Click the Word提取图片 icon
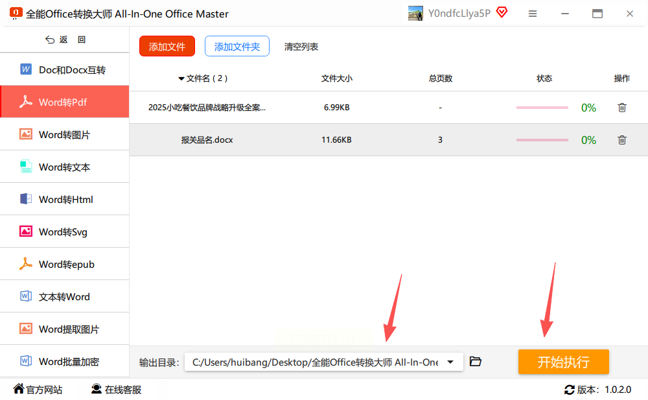This screenshot has height=400, width=648. click(26, 329)
